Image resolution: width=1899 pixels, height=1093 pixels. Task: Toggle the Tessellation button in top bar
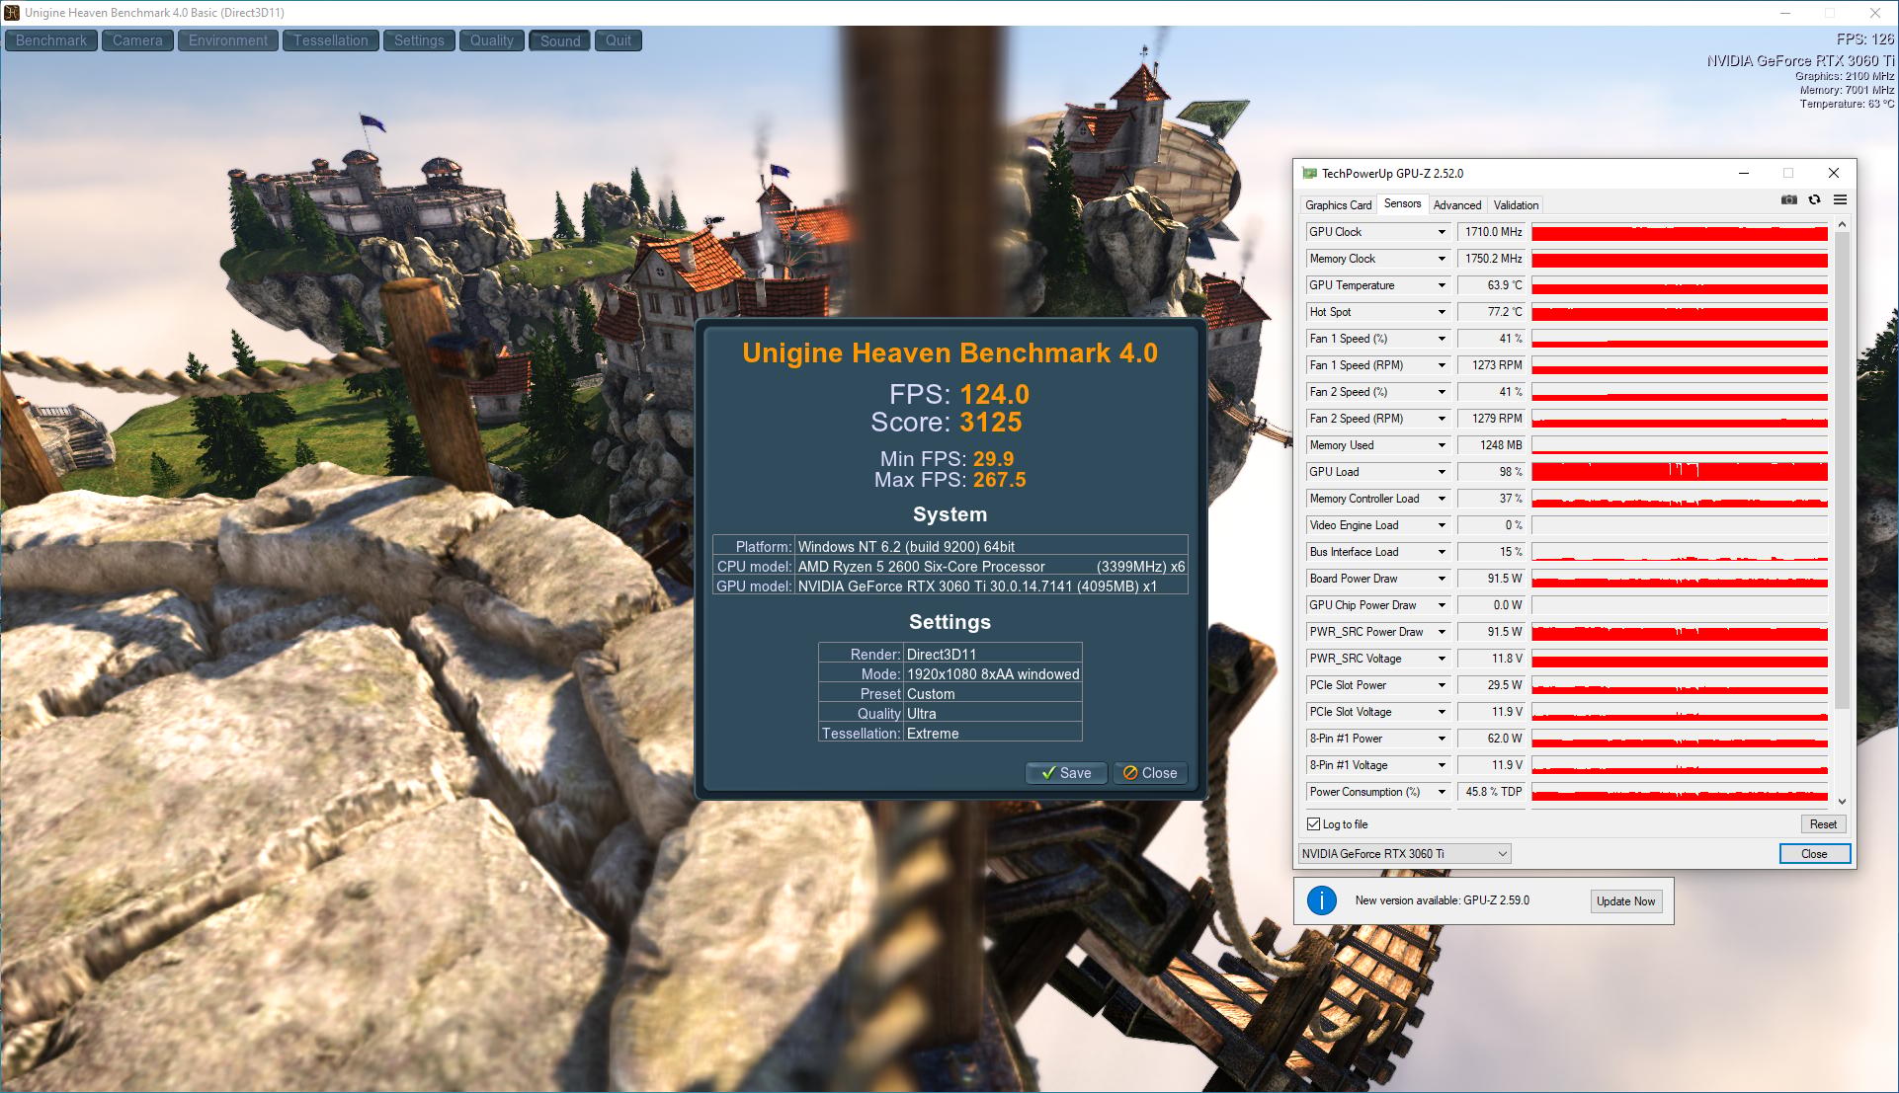click(x=331, y=40)
